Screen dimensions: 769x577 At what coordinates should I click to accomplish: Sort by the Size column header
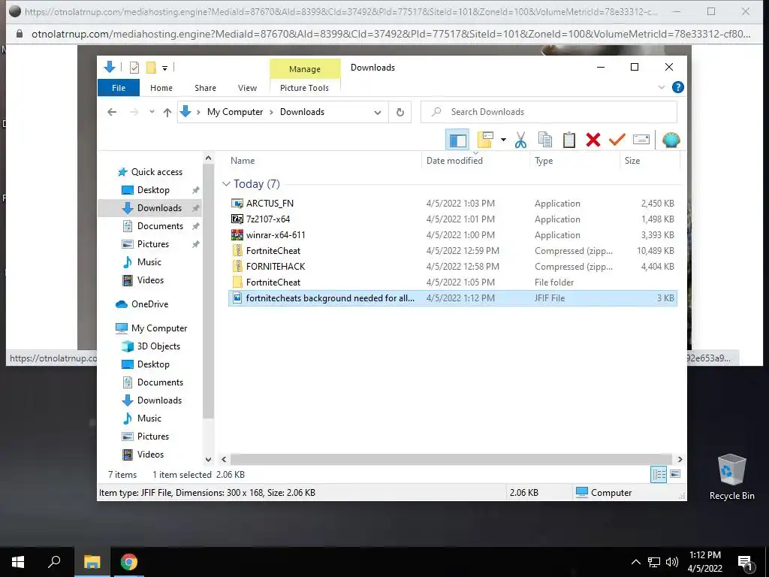[x=632, y=161]
